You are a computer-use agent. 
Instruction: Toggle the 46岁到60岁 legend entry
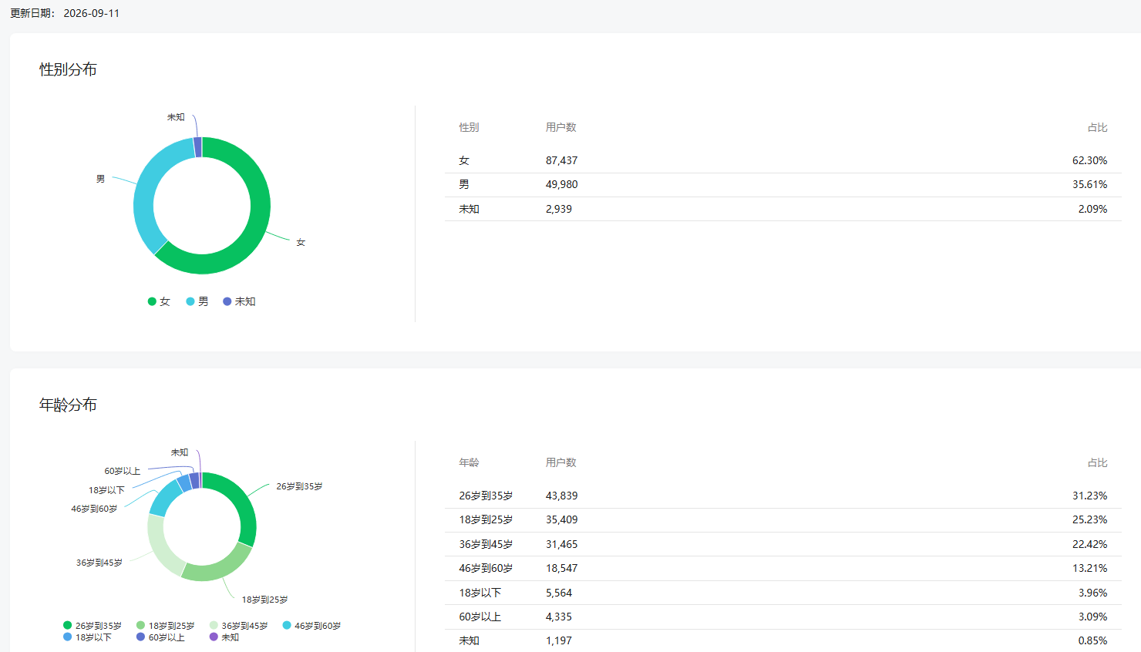coord(311,626)
